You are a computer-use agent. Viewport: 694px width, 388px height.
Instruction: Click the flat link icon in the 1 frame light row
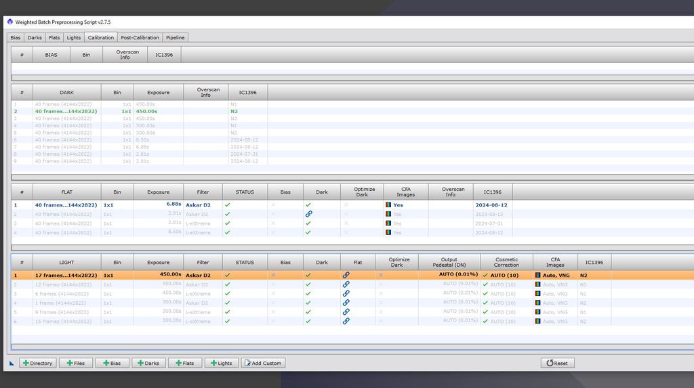point(346,303)
